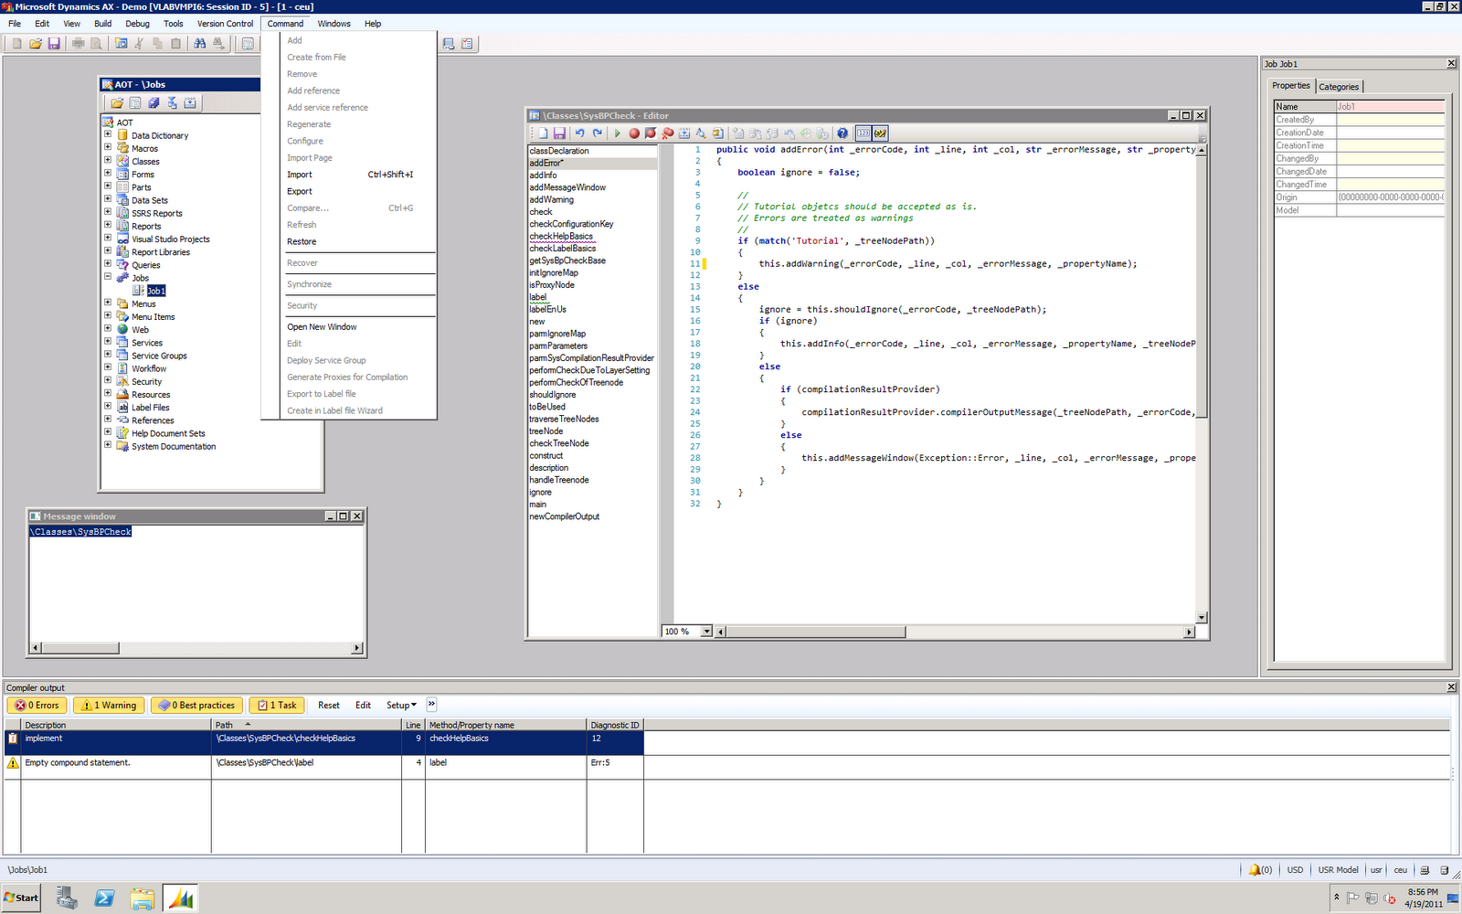
Task: Expand the Compiler output toolbar overflow chevron
Action: coord(431,705)
